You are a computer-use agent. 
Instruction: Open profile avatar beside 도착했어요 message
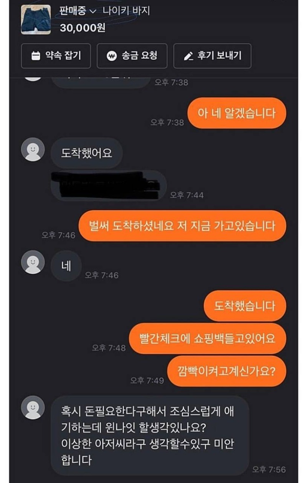[33, 149]
